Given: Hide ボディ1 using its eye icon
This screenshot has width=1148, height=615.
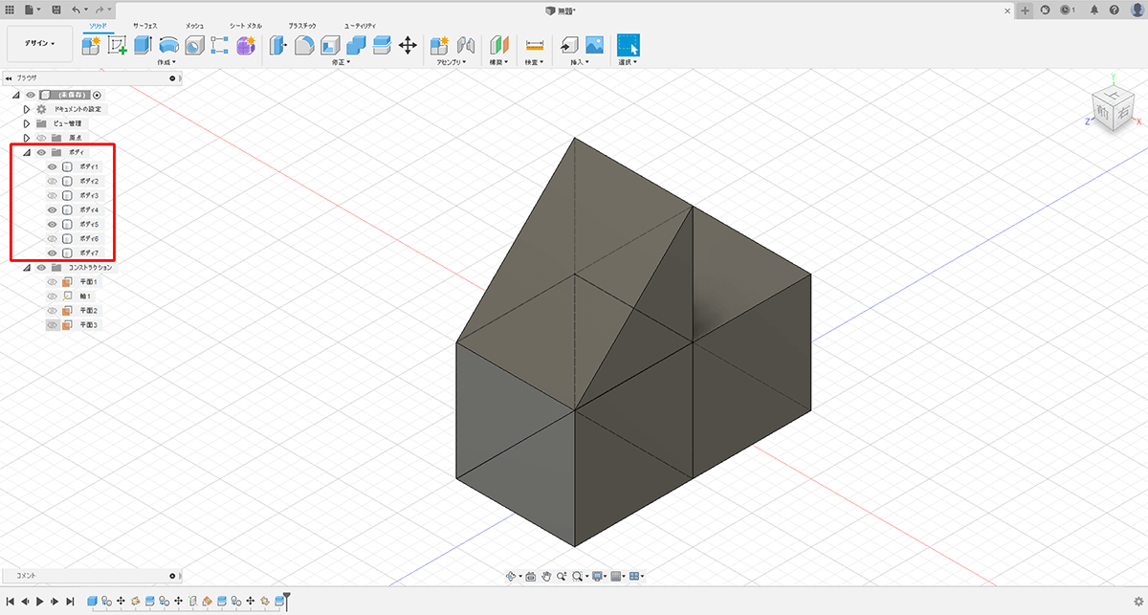Looking at the screenshot, I should tap(53, 166).
